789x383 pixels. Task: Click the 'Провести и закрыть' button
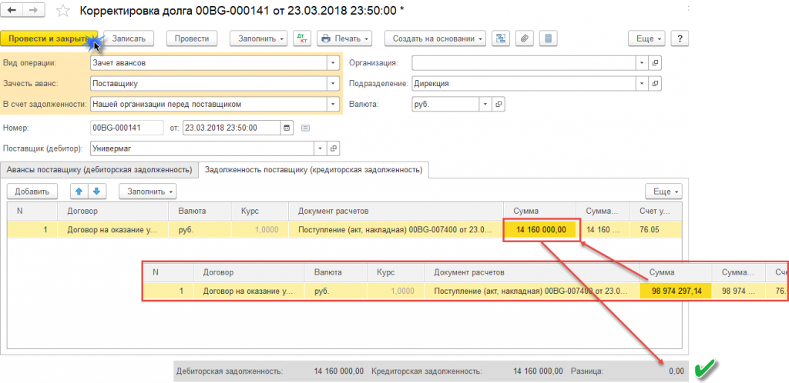[x=48, y=38]
